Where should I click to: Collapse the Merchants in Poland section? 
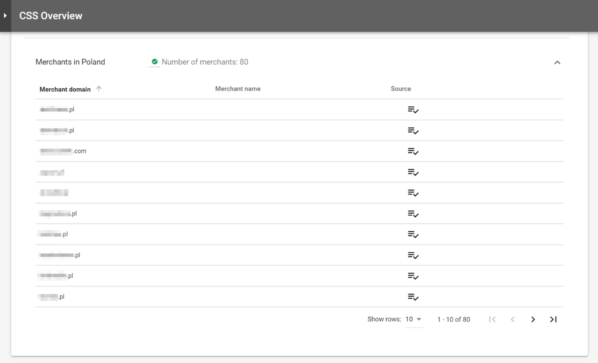coord(557,63)
